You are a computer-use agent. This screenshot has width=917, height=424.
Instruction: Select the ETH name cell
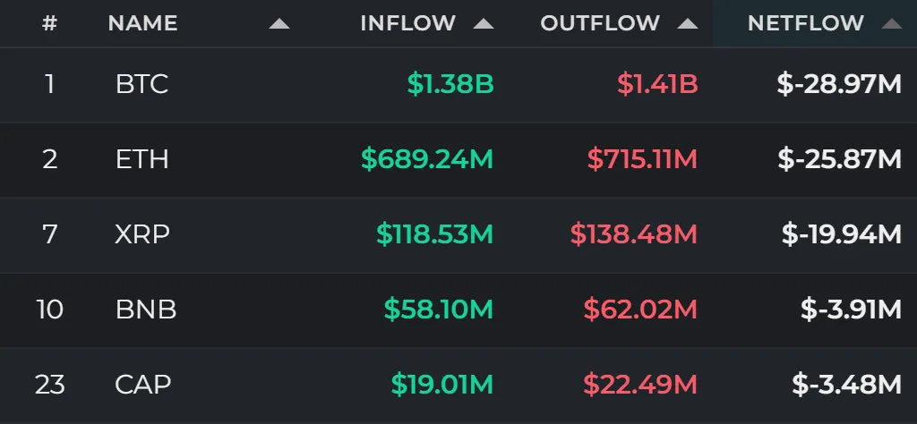coord(142,159)
